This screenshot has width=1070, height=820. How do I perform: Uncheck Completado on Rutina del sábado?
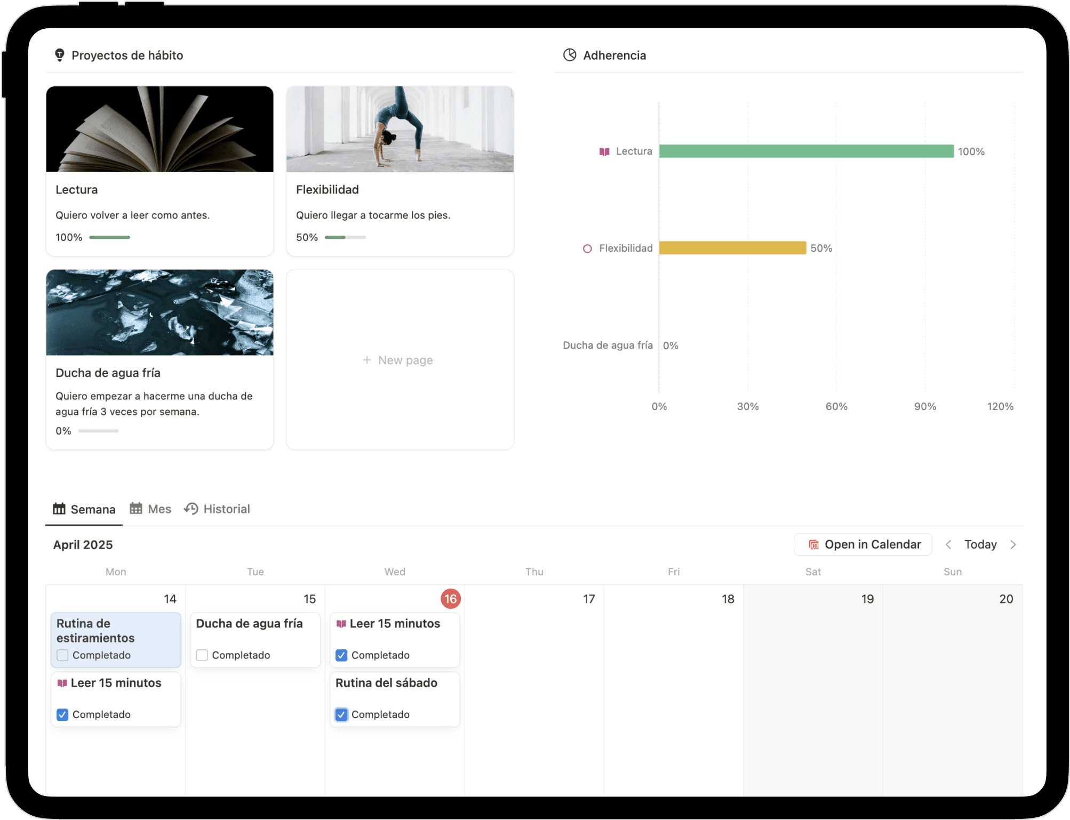341,714
